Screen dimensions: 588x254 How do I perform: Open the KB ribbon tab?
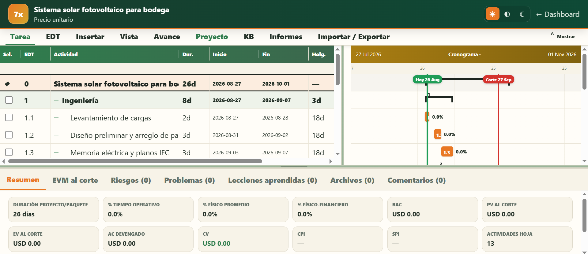249,37
